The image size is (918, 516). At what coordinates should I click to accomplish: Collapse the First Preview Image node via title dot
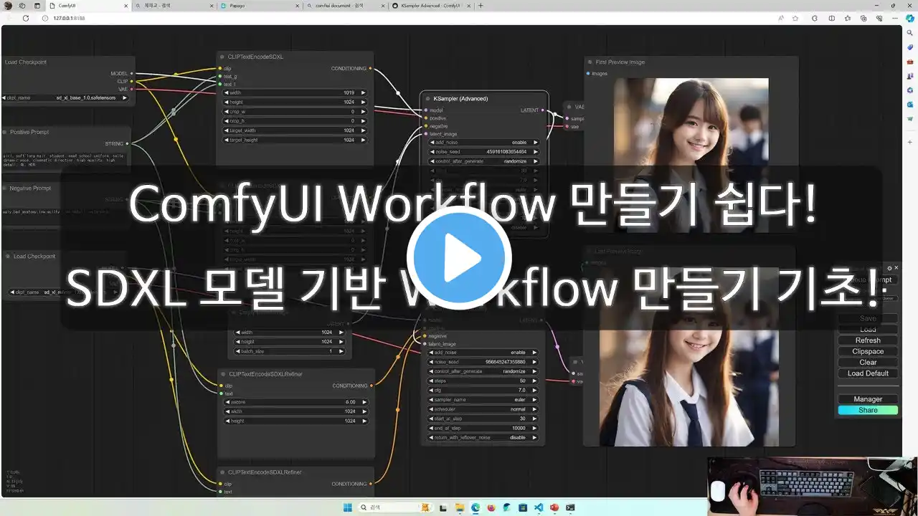(x=590, y=62)
